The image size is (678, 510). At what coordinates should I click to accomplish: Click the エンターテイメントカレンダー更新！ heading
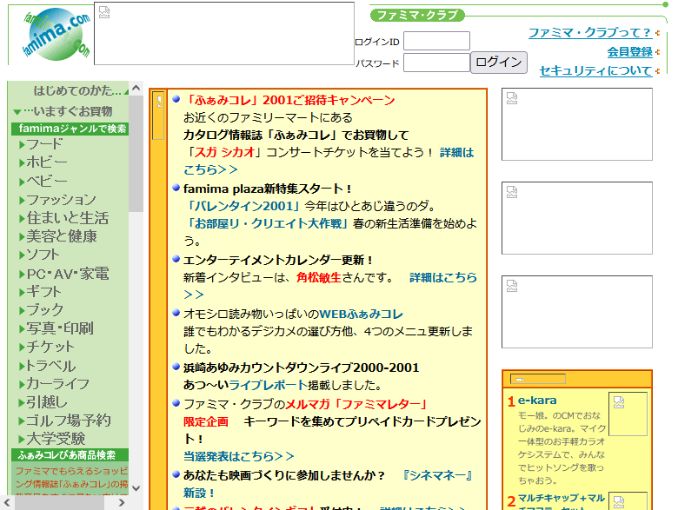click(x=278, y=260)
